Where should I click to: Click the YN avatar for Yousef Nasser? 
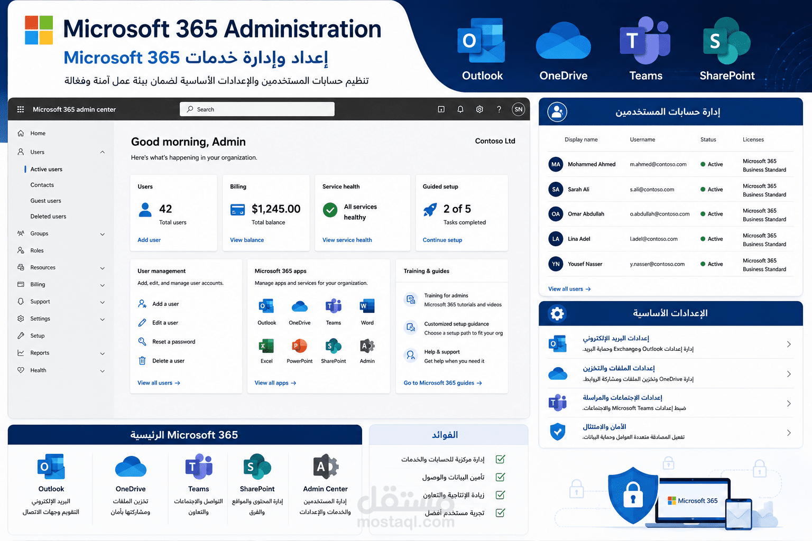click(x=556, y=264)
